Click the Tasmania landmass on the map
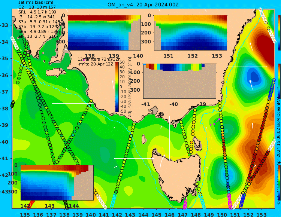The height and width of the screenshot is (217, 281). [x=178, y=177]
